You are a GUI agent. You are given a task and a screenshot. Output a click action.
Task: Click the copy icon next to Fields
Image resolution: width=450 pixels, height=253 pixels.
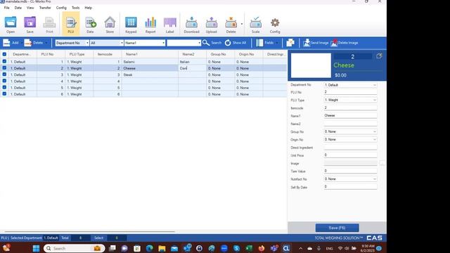point(290,43)
